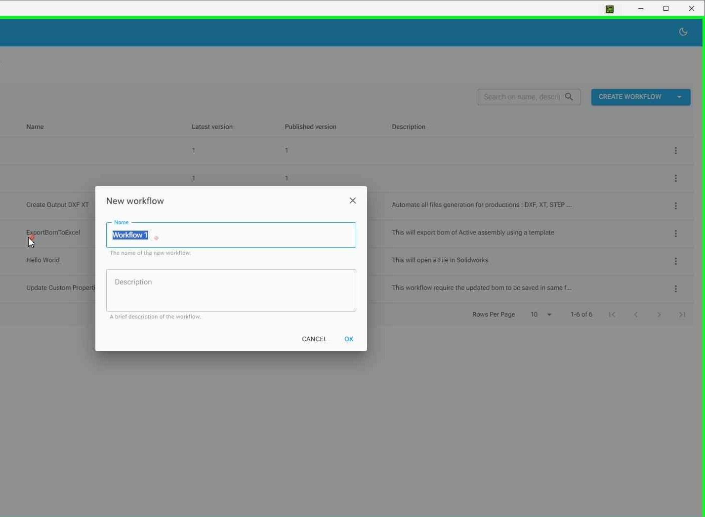The image size is (705, 517).
Task: Sort the table by the Name column header
Action: (35, 126)
